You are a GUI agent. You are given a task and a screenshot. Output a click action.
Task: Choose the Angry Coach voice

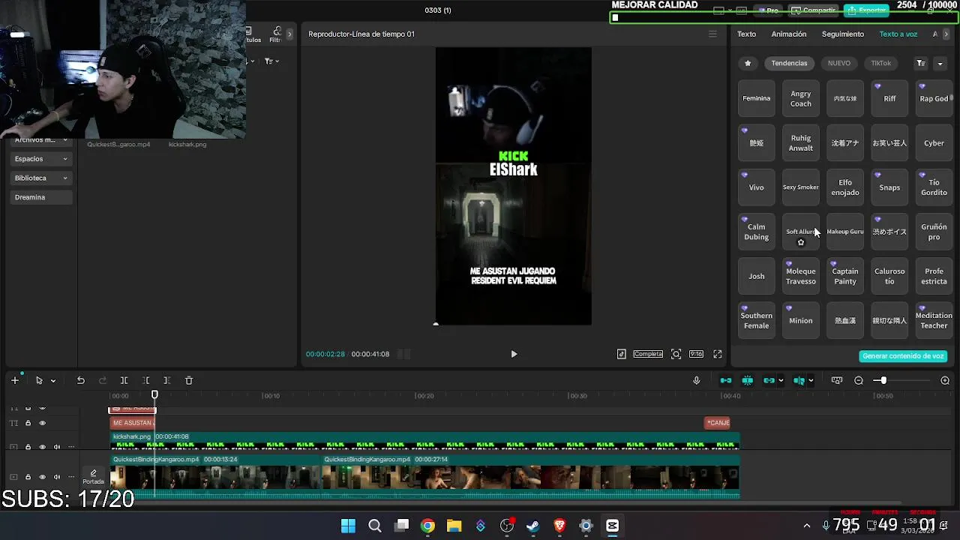(x=800, y=99)
